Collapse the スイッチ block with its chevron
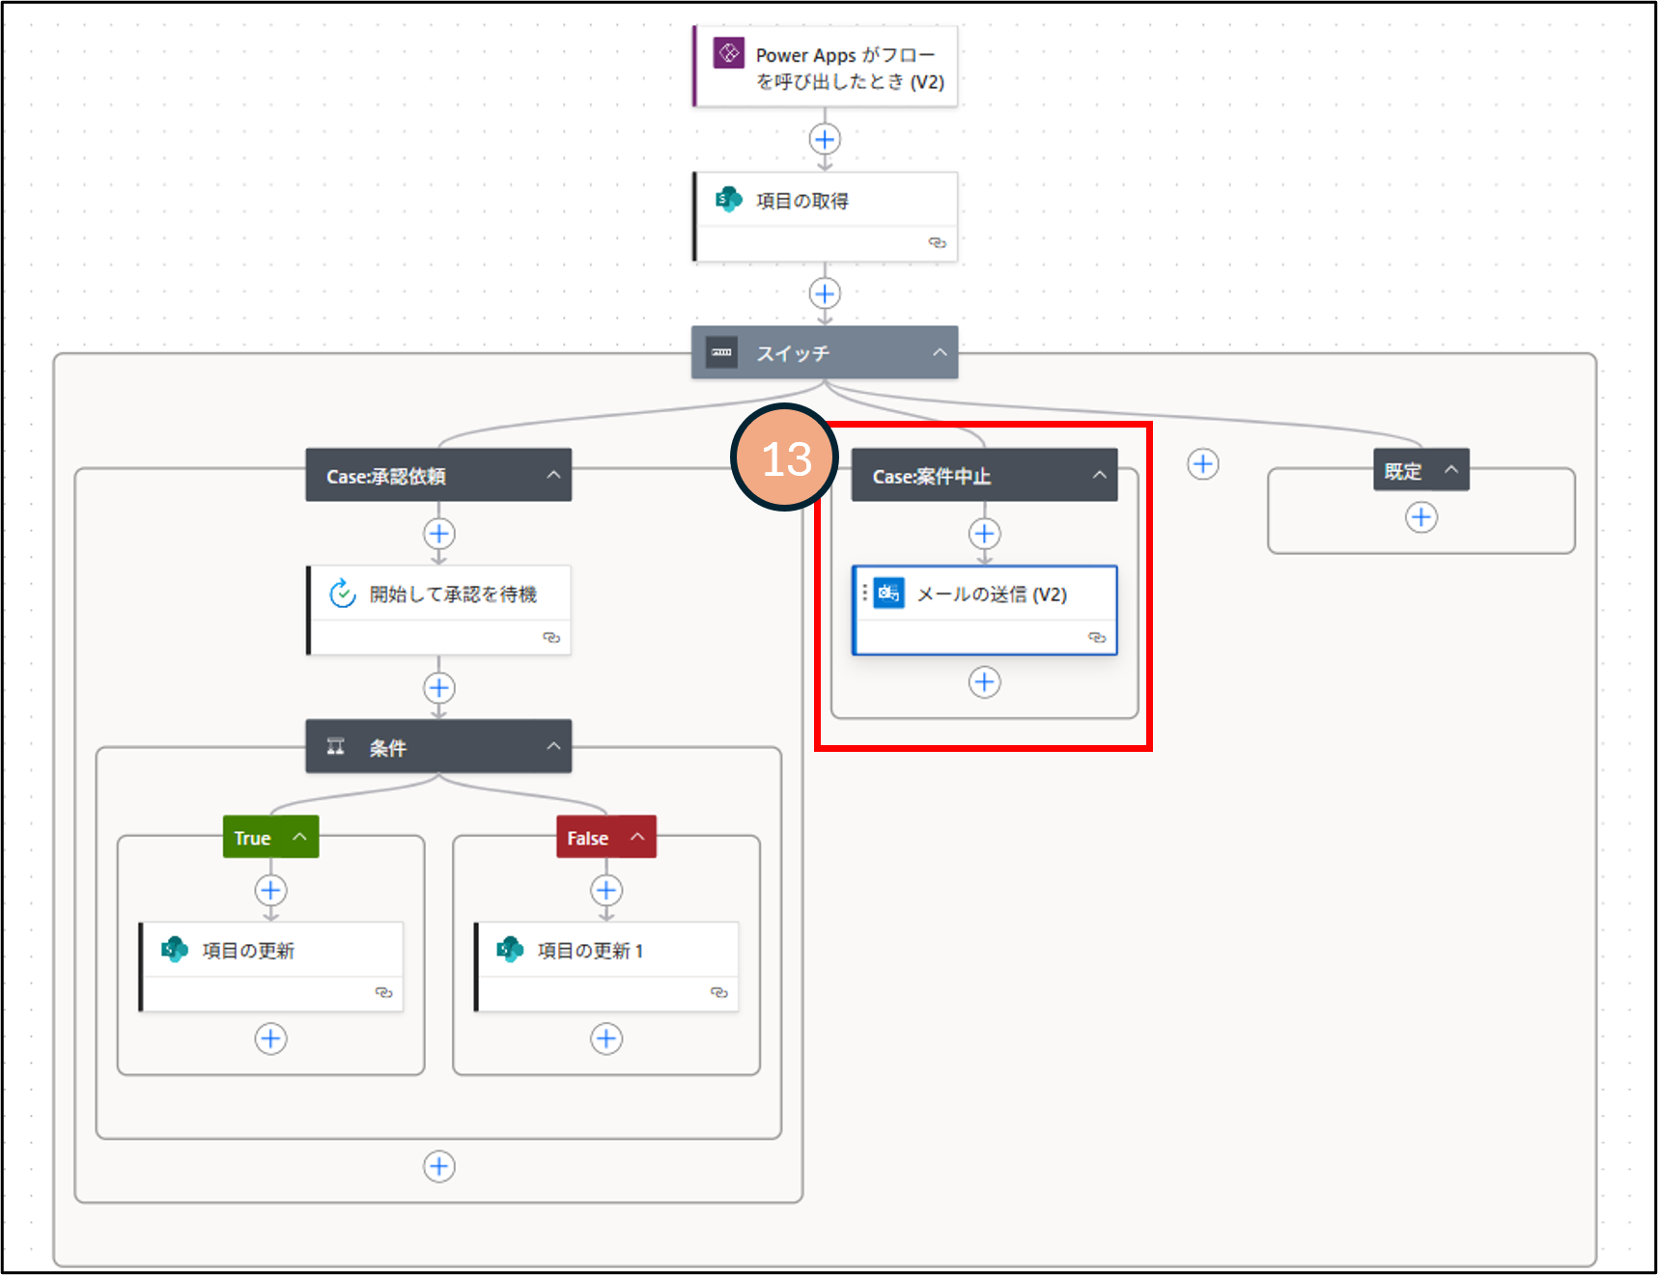The height and width of the screenshot is (1275, 1658). [940, 352]
